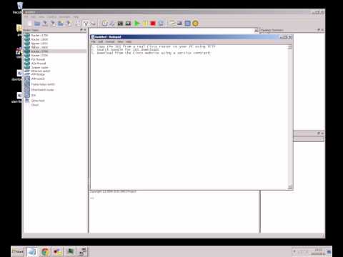The image size is (343, 257).
Task: Click the Insert picture toolbar icon
Action: (x=179, y=24)
